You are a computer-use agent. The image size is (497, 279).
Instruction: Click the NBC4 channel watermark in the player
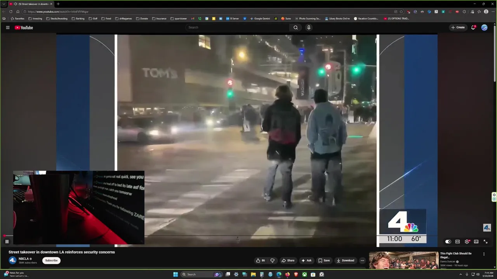[x=487, y=228]
